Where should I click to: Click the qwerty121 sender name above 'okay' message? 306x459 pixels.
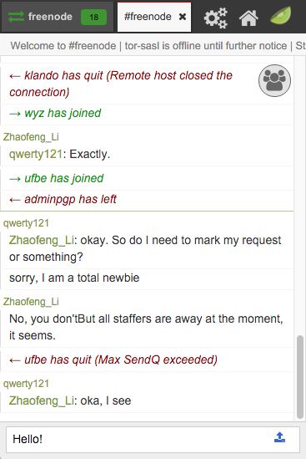[x=26, y=223]
